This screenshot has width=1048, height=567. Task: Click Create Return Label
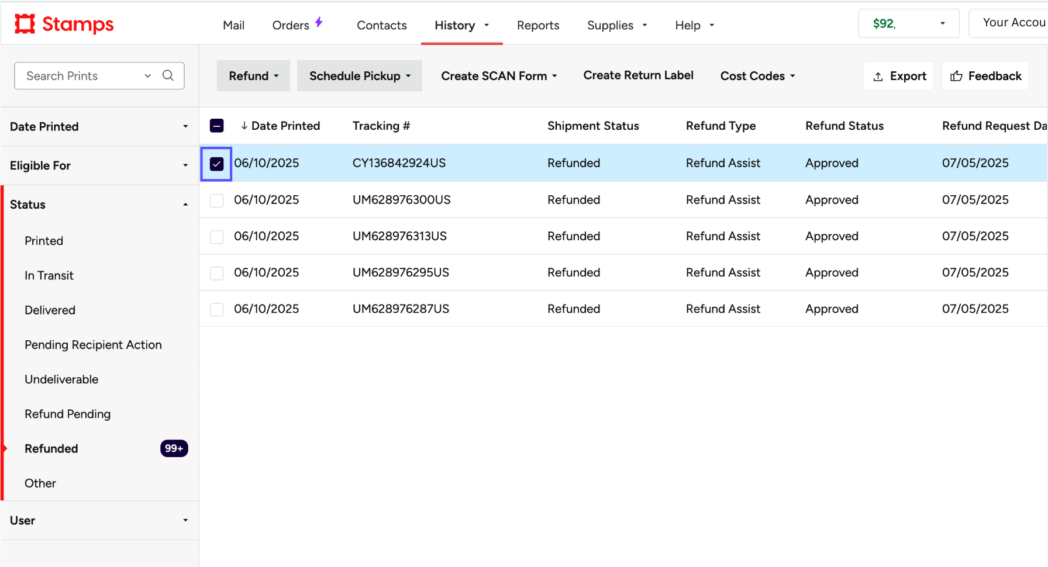click(638, 75)
